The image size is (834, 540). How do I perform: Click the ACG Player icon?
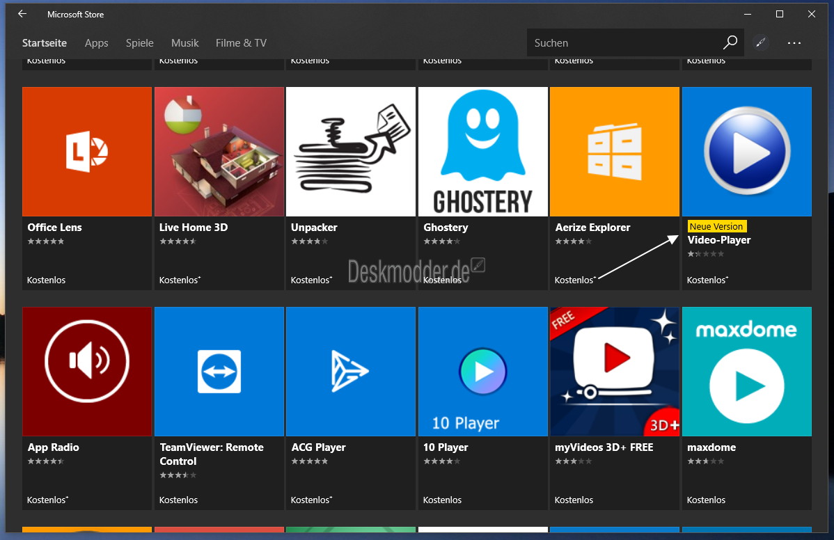pyautogui.click(x=351, y=372)
